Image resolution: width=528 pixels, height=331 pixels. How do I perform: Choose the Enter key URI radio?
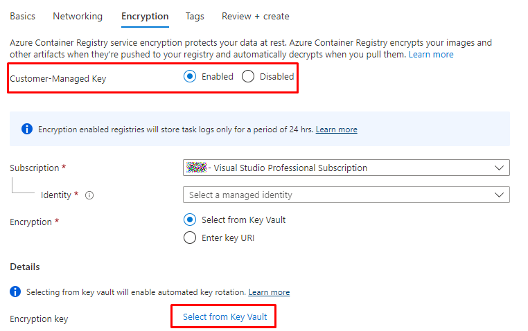click(191, 238)
